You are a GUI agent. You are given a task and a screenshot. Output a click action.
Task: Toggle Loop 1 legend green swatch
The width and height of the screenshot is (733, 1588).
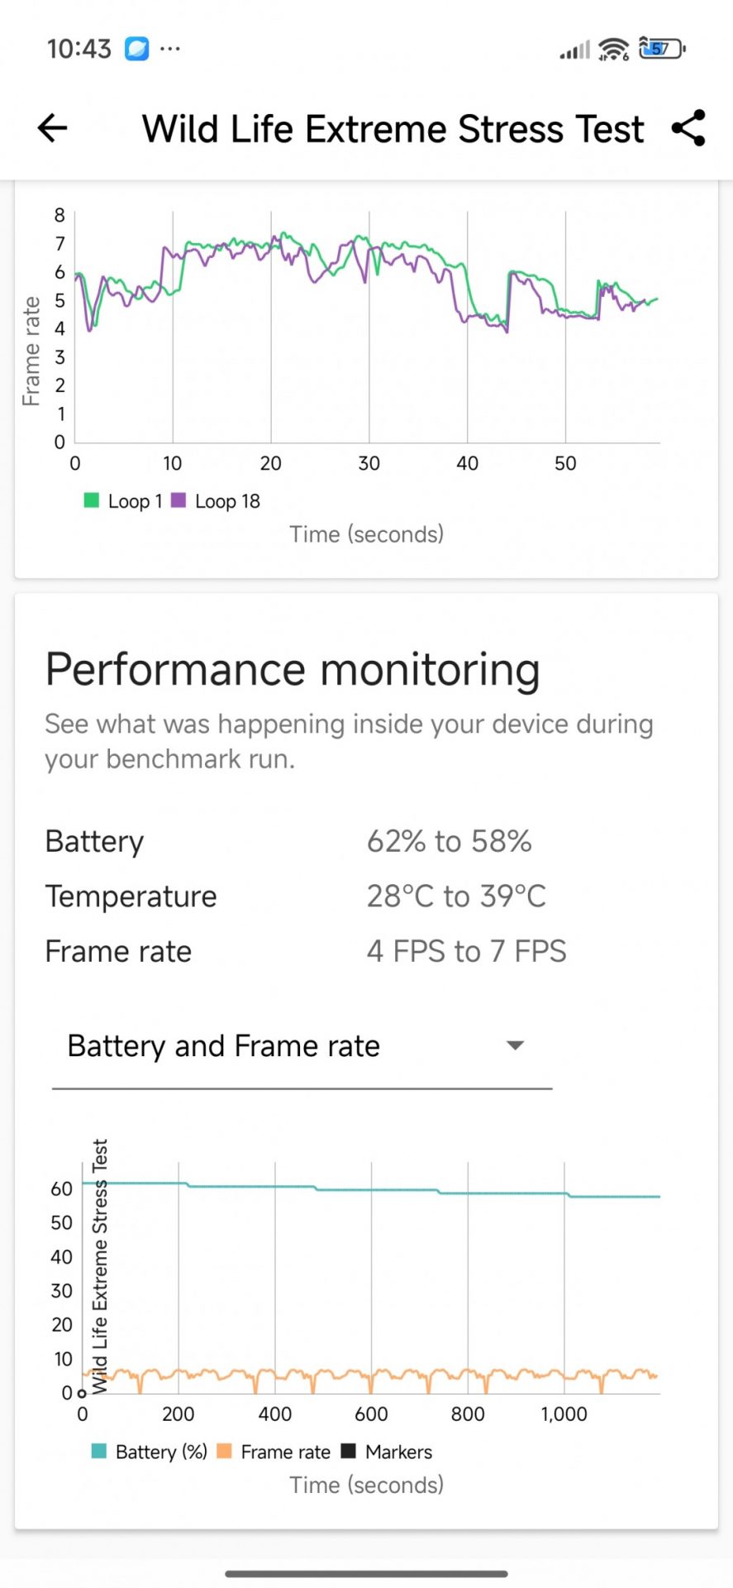coord(92,500)
